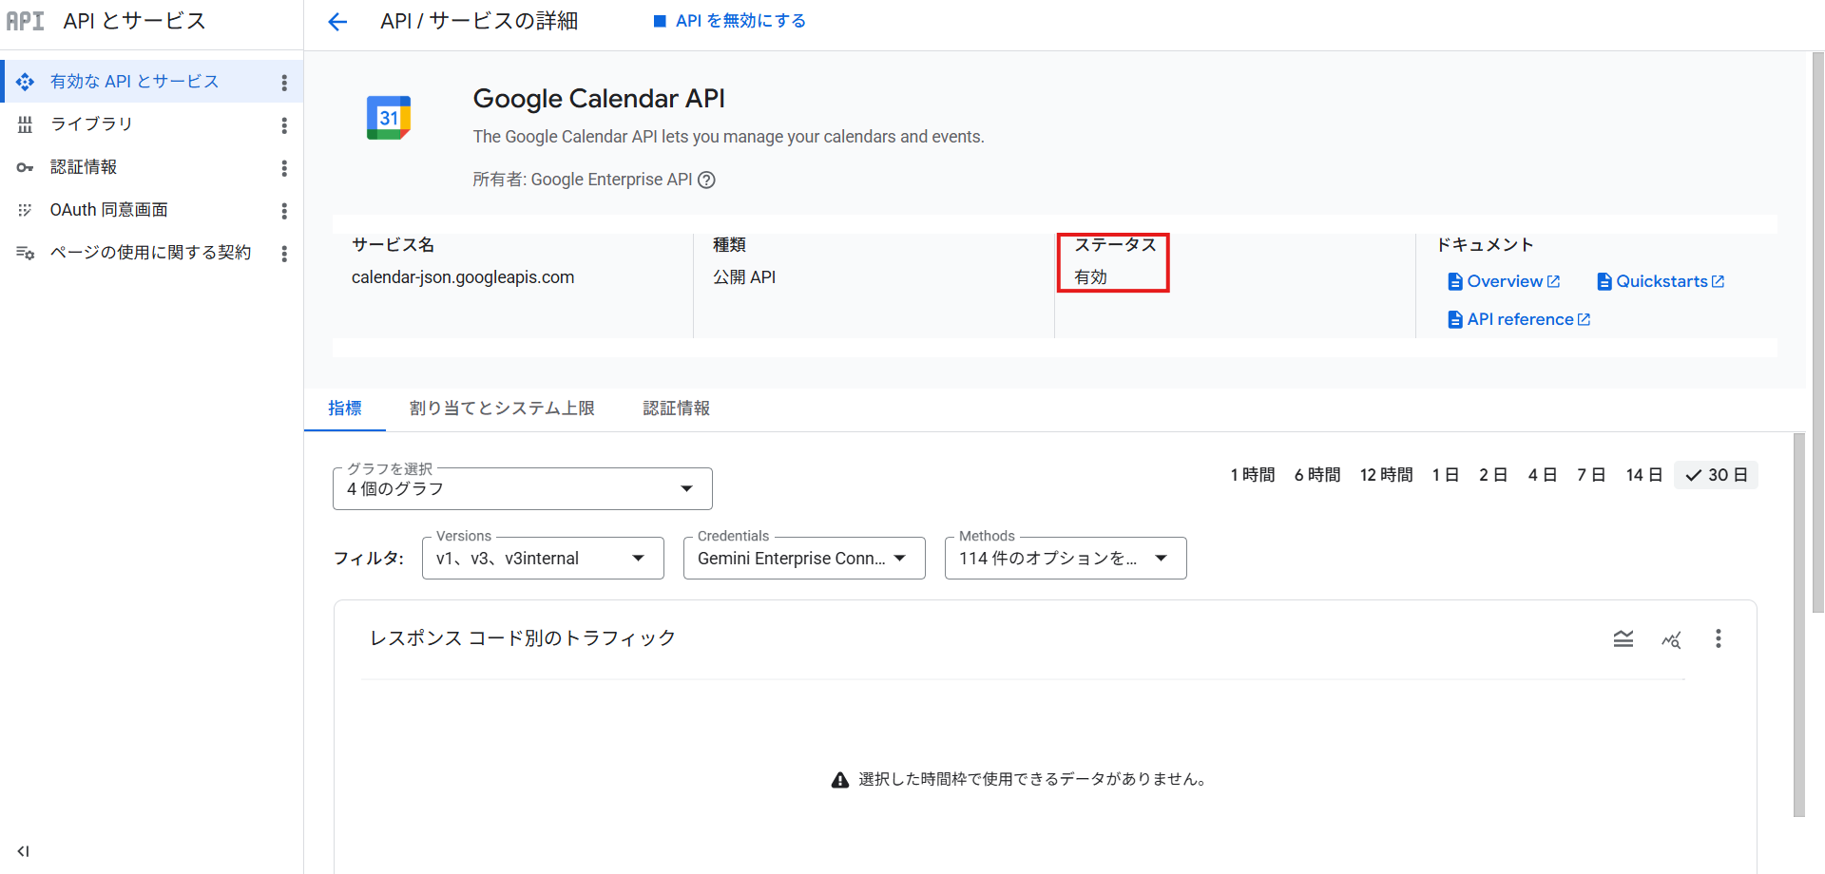This screenshot has height=874, width=1825.
Task: Switch to the 割り当てとシステム上限 tab
Action: (x=502, y=408)
